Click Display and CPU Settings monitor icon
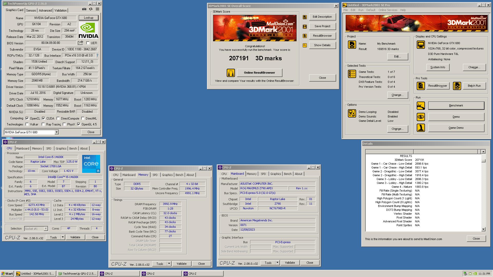Screen dimensions: 493x277 pyautogui.click(x=421, y=45)
